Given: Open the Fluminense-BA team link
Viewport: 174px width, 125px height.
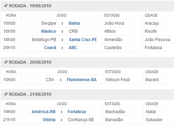Looking at the screenshot, I should coord(82,80).
